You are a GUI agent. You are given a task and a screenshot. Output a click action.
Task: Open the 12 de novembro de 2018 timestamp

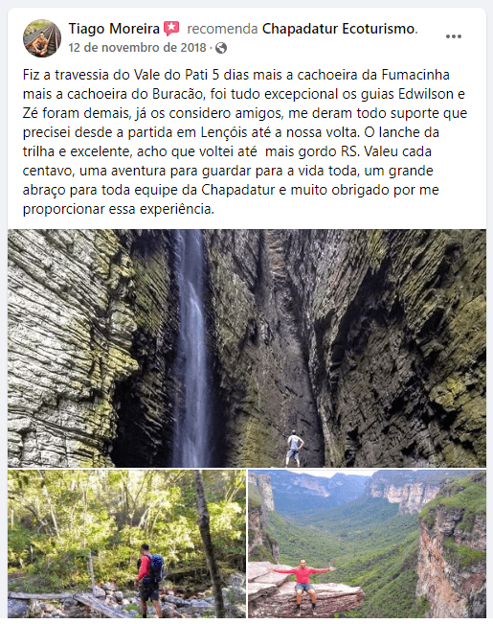(137, 48)
